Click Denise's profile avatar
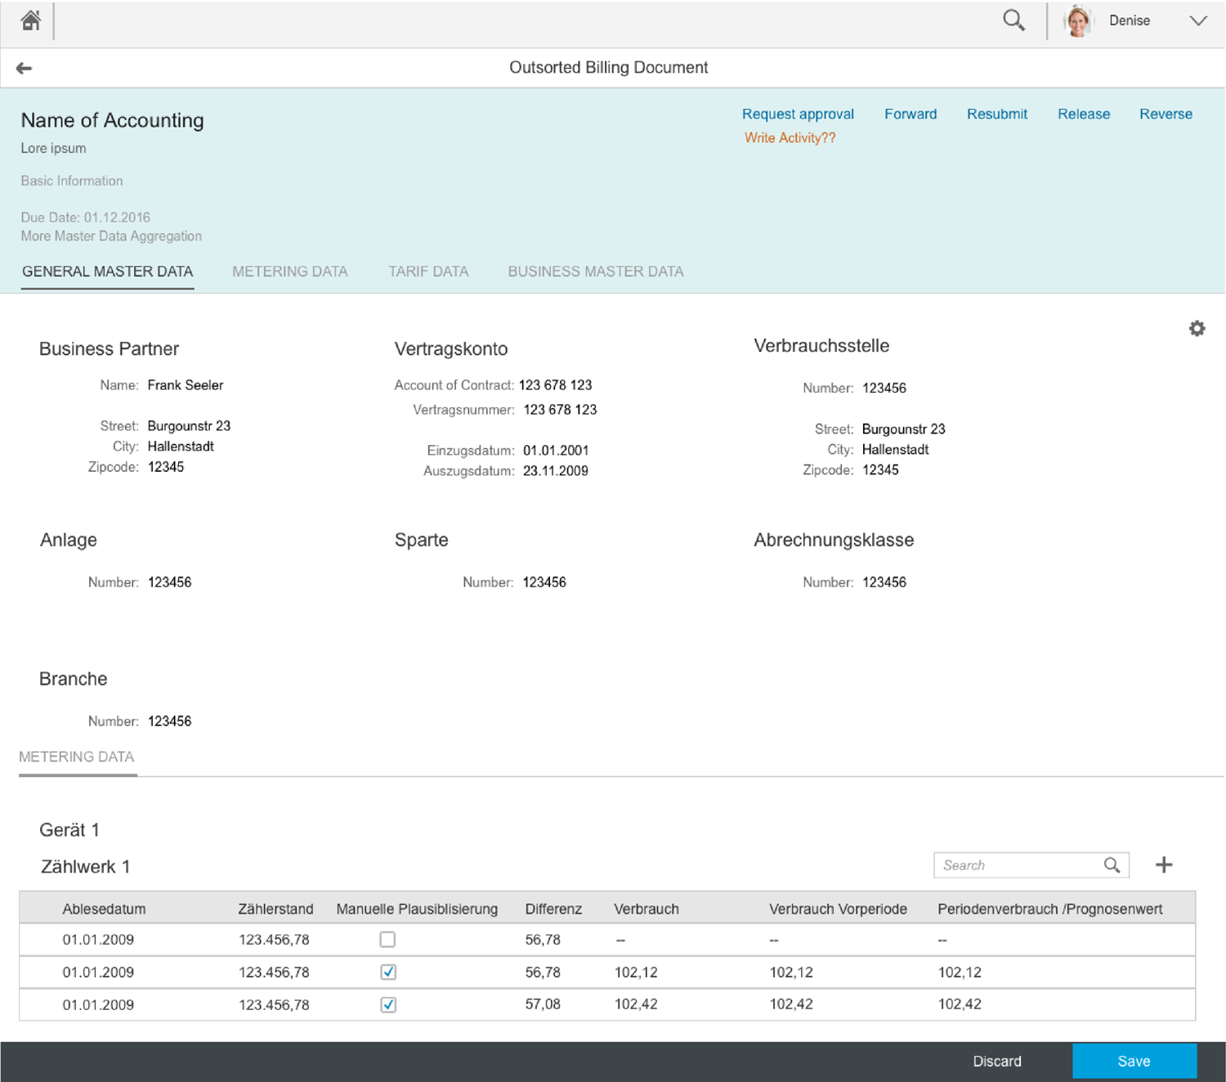Screen dimensions: 1226x1082 (1078, 21)
